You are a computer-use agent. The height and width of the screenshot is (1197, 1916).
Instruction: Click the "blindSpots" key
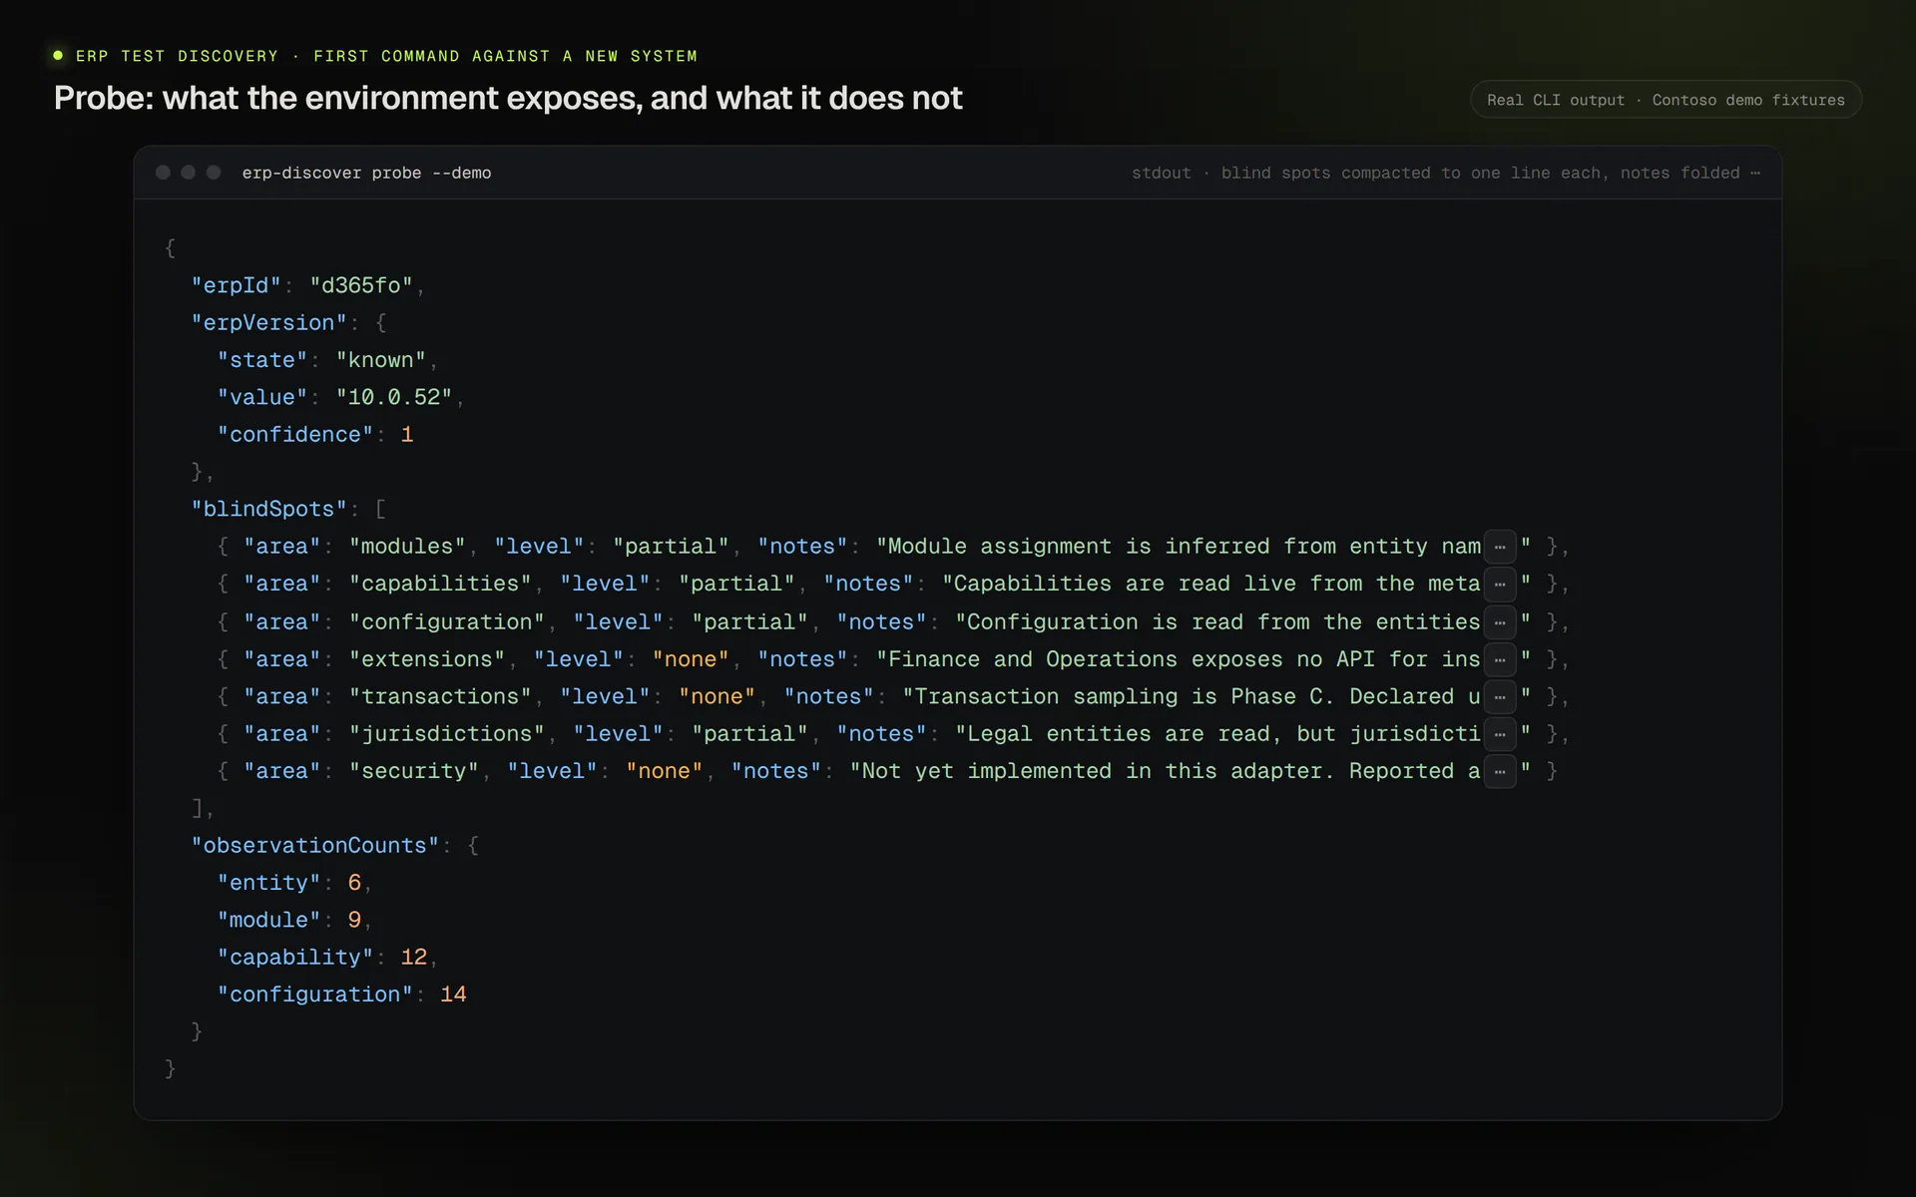click(269, 509)
